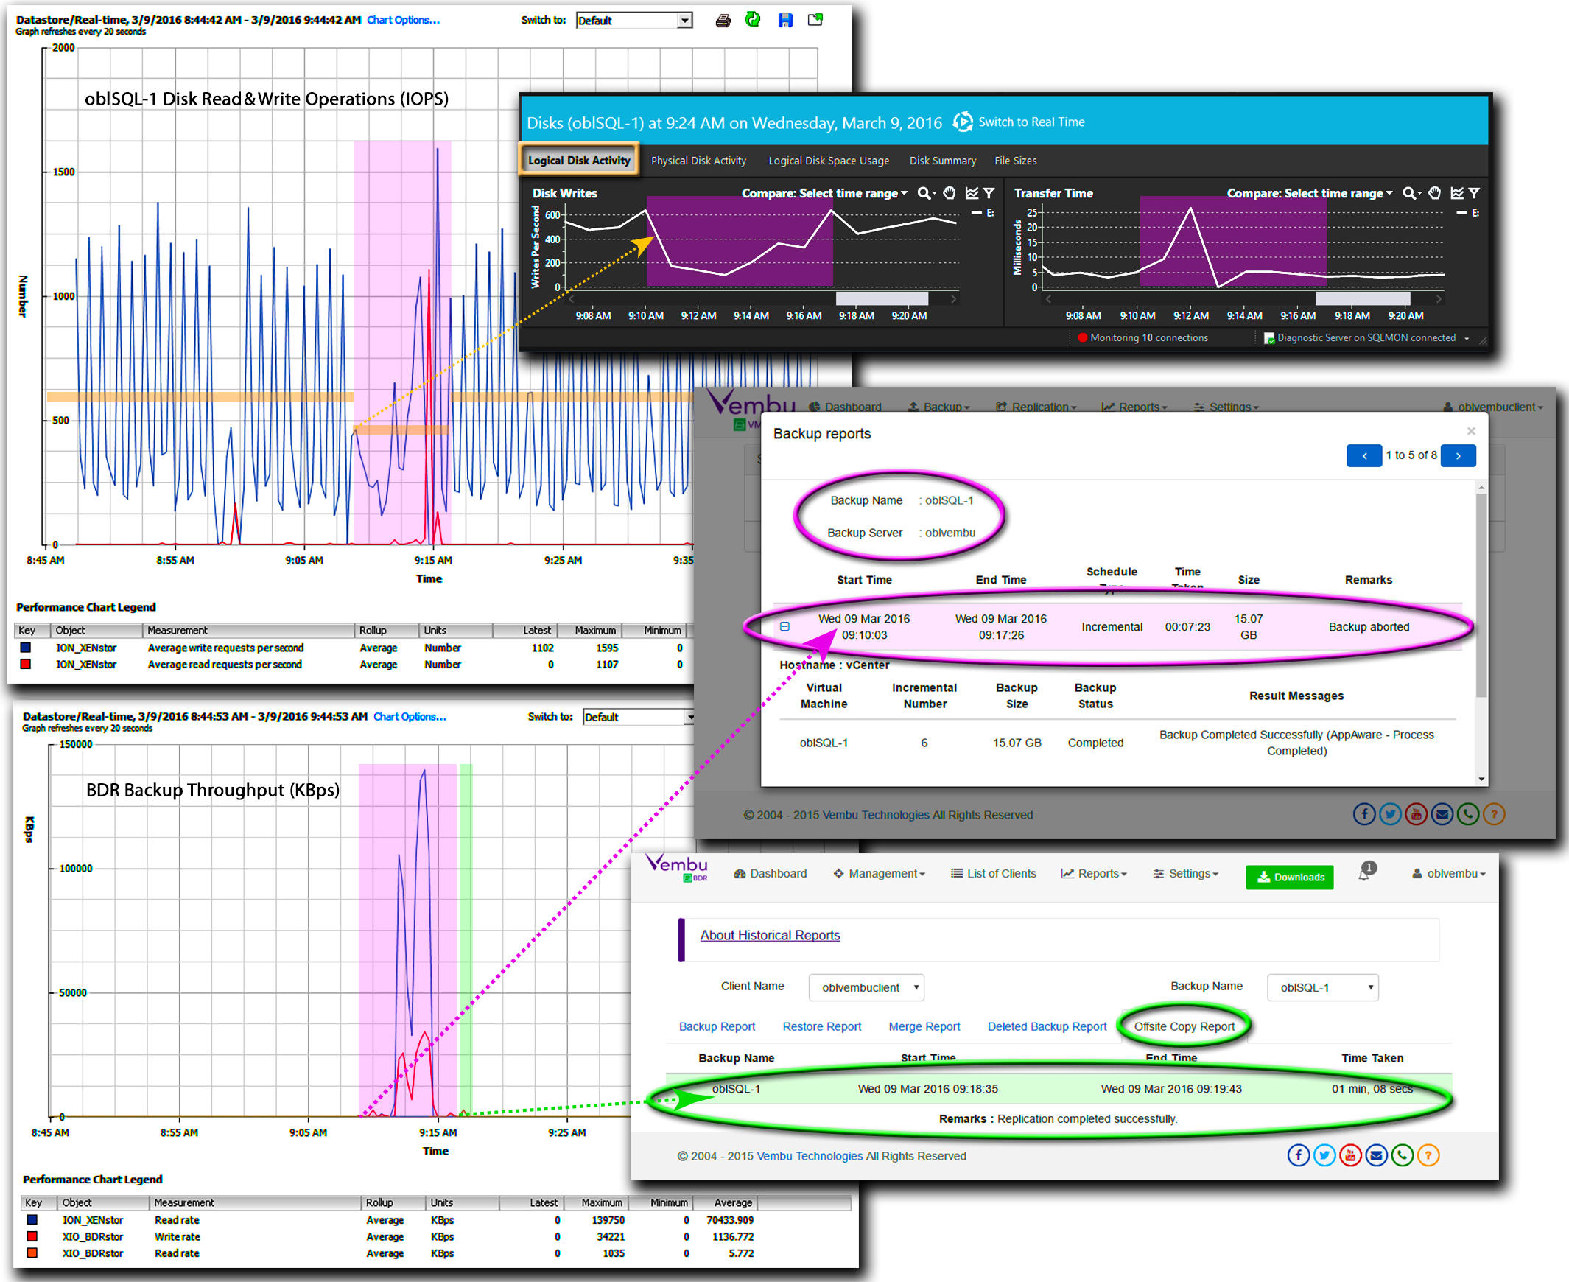Image resolution: width=1569 pixels, height=1282 pixels.
Task: Click the blue save icon in IOPS chart
Action: (785, 21)
